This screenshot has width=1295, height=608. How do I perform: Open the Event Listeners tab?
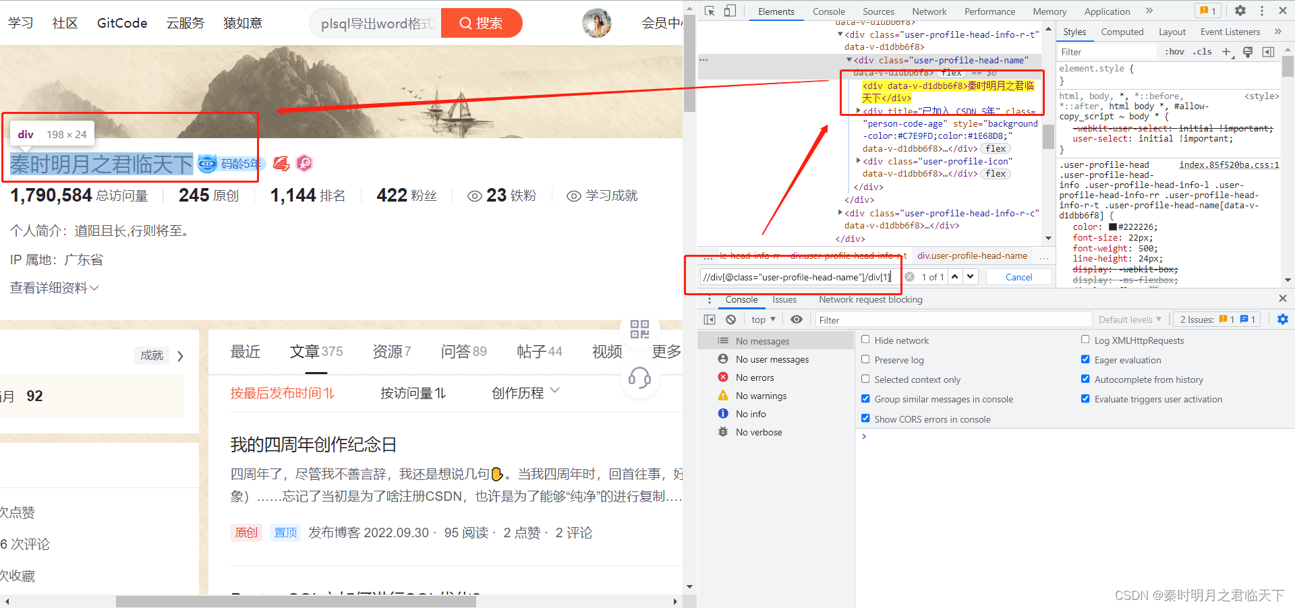[x=1230, y=32]
